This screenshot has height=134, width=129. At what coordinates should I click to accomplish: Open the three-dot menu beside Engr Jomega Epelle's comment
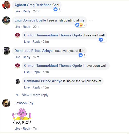(91, 21)
